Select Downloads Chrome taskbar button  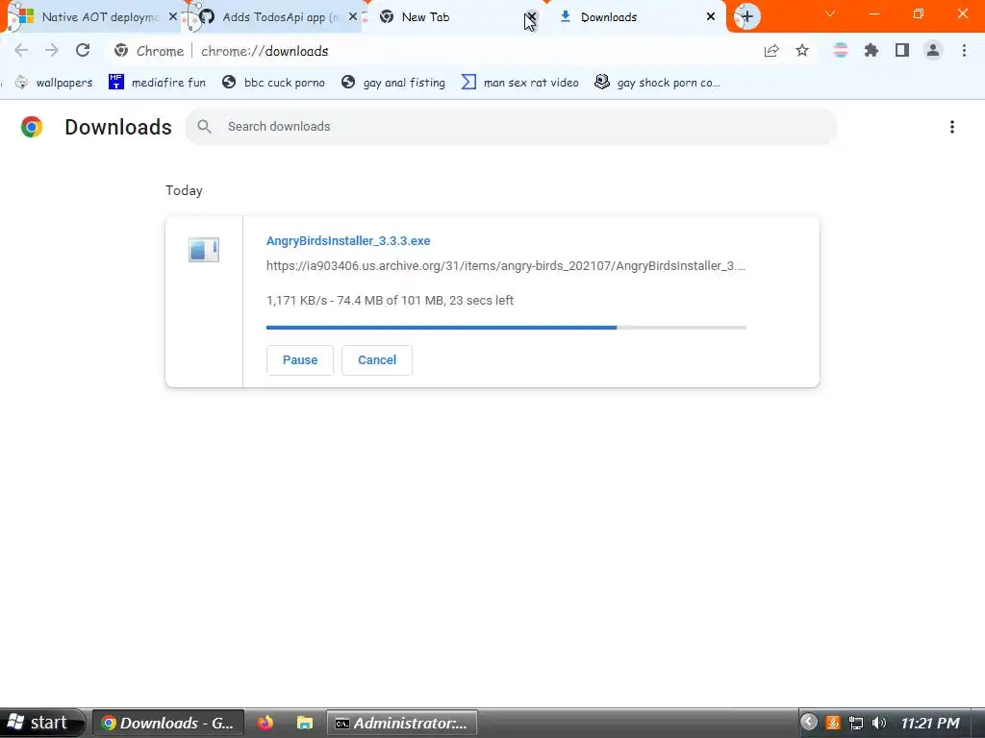(168, 723)
